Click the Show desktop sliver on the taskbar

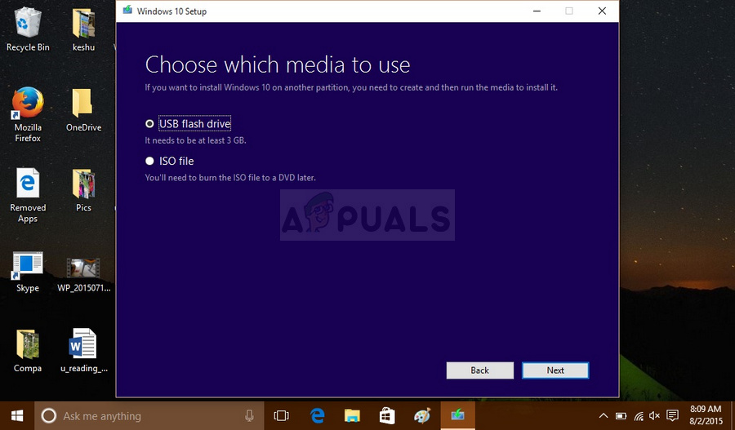(x=733, y=416)
